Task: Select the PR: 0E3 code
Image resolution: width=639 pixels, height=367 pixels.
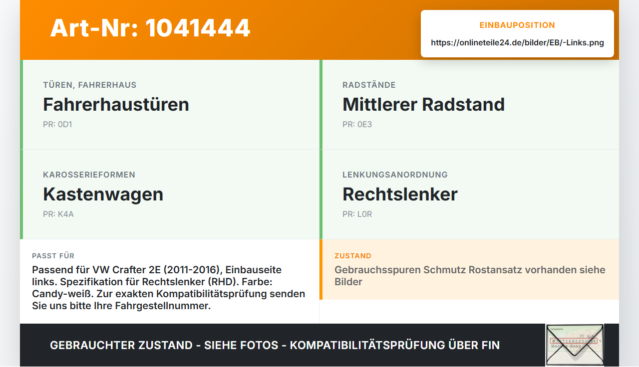Action: pos(357,124)
